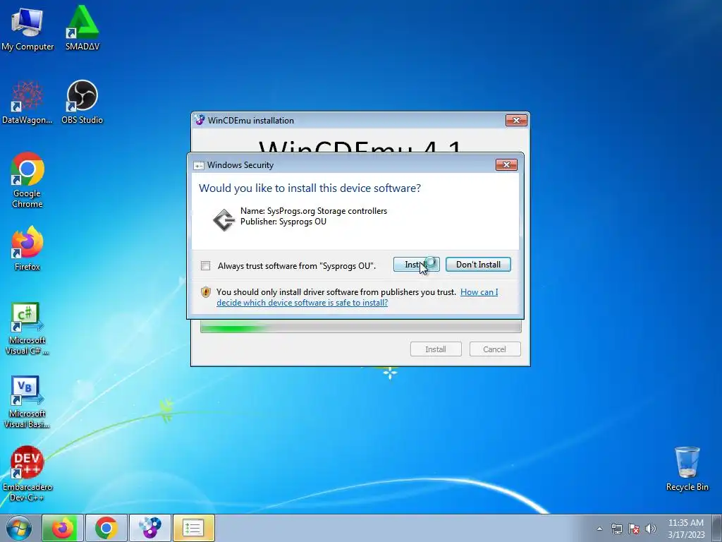Click greyed Install button in WinCDEmu window
The image size is (722, 542).
pyautogui.click(x=436, y=349)
